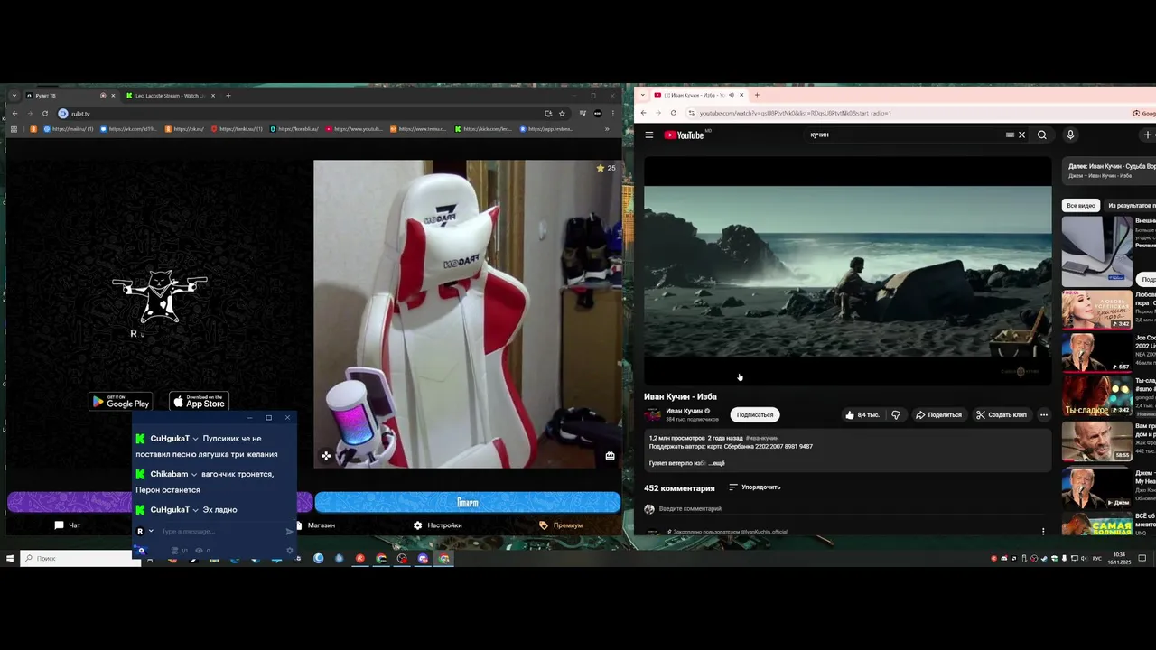Open the taskbar clock showing 10:34
The image size is (1156, 650).
[1120, 558]
